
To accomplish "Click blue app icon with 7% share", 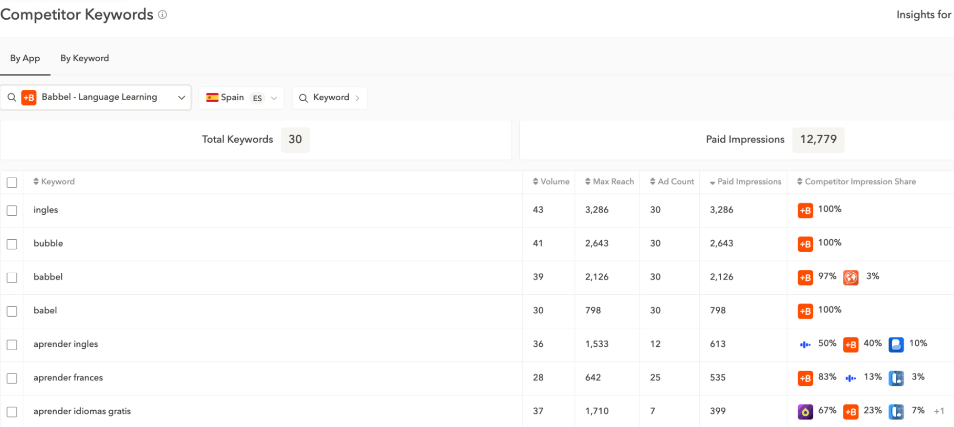I will [896, 411].
